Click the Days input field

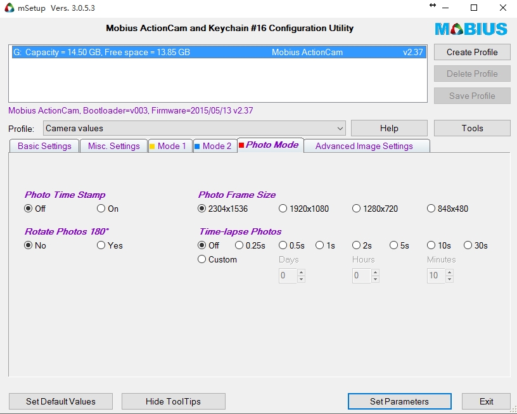pos(288,275)
